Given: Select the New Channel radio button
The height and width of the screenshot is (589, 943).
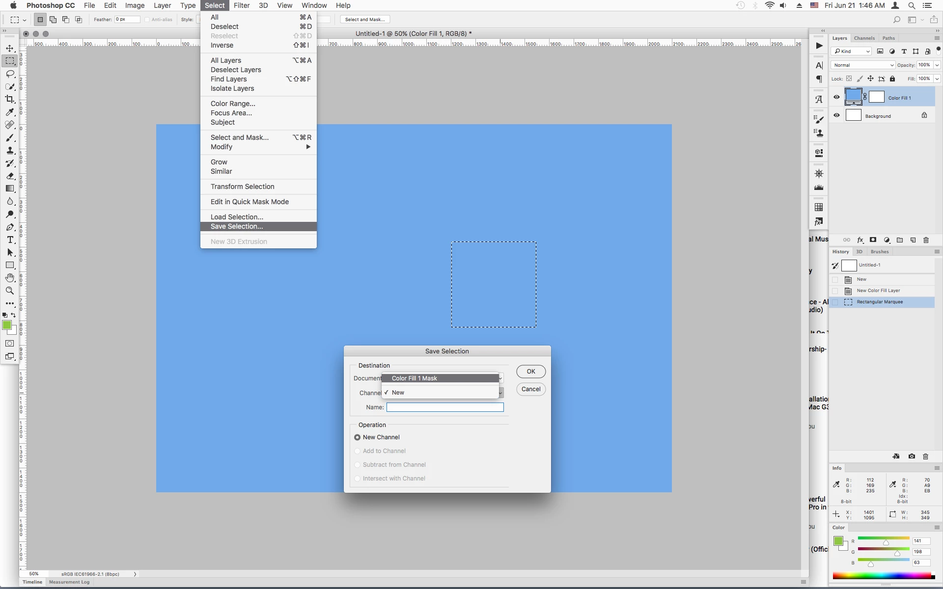Looking at the screenshot, I should pyautogui.click(x=357, y=437).
